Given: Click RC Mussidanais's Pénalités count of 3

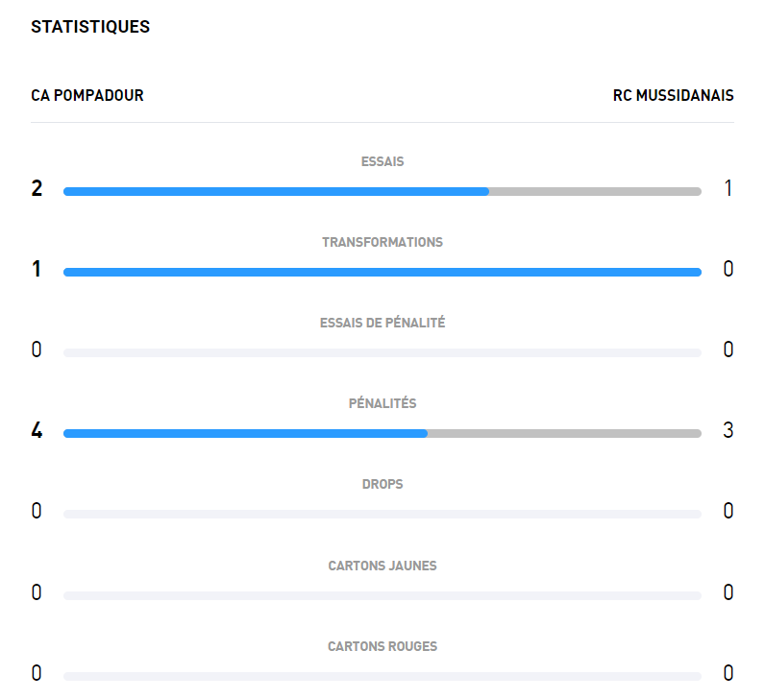Looking at the screenshot, I should pyautogui.click(x=728, y=430).
